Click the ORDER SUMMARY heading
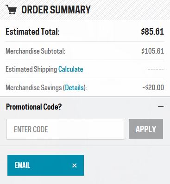This screenshot has height=184, width=170. click(56, 10)
